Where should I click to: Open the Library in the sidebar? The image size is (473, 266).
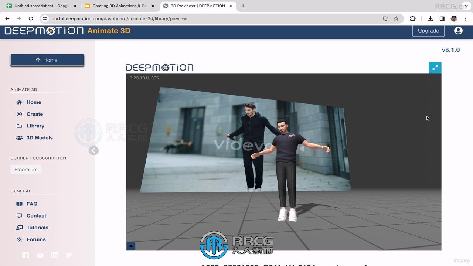point(30,126)
